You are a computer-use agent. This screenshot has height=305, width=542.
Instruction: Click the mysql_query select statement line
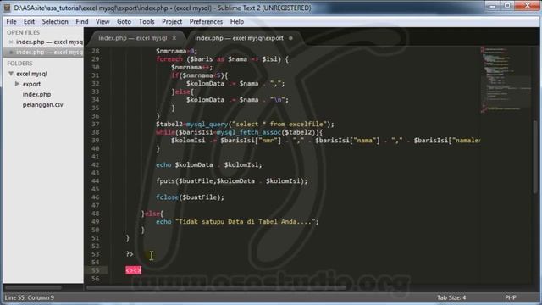click(x=245, y=125)
